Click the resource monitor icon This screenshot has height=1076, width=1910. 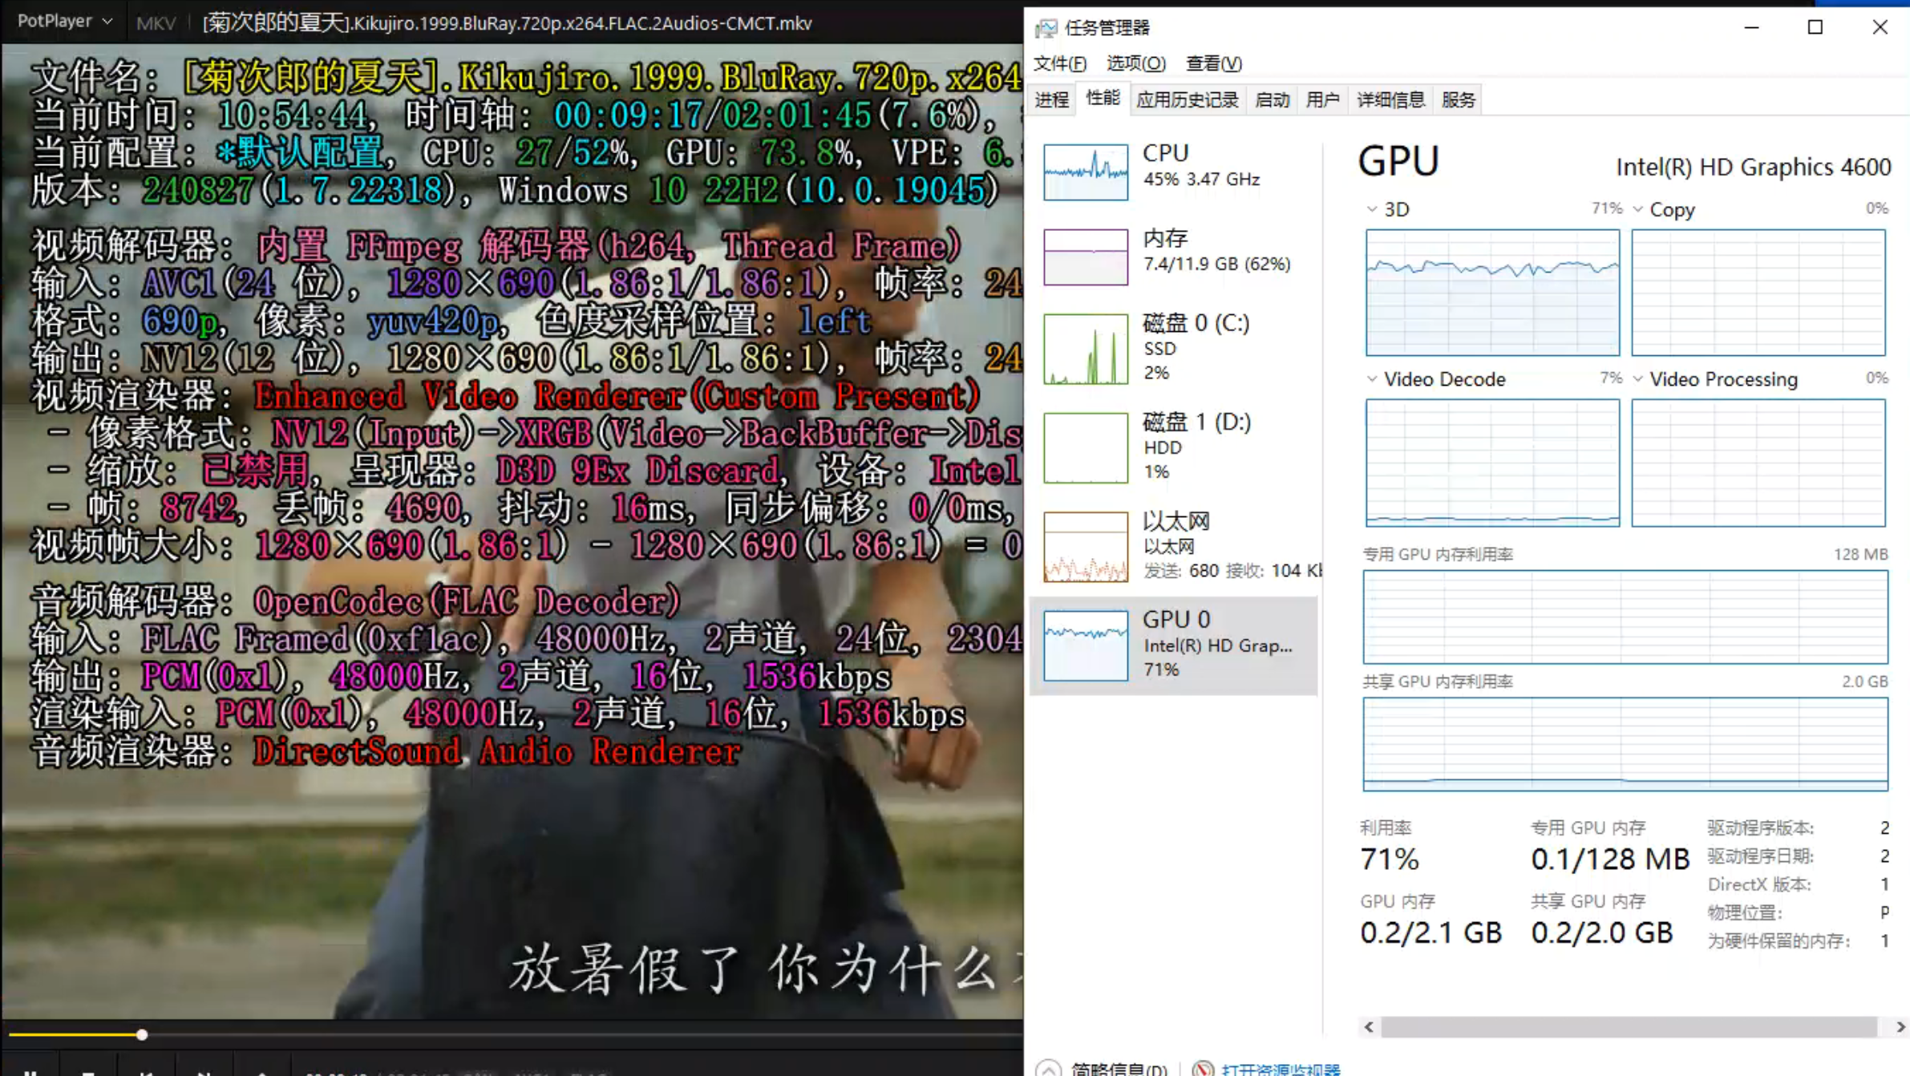(1203, 1069)
